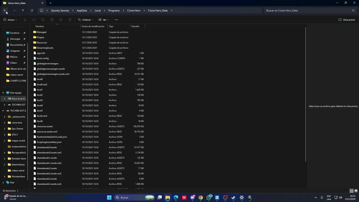Image resolution: width=359 pixels, height=202 pixels.
Task: Open Task View from taskbar
Action: [x=160, y=198]
